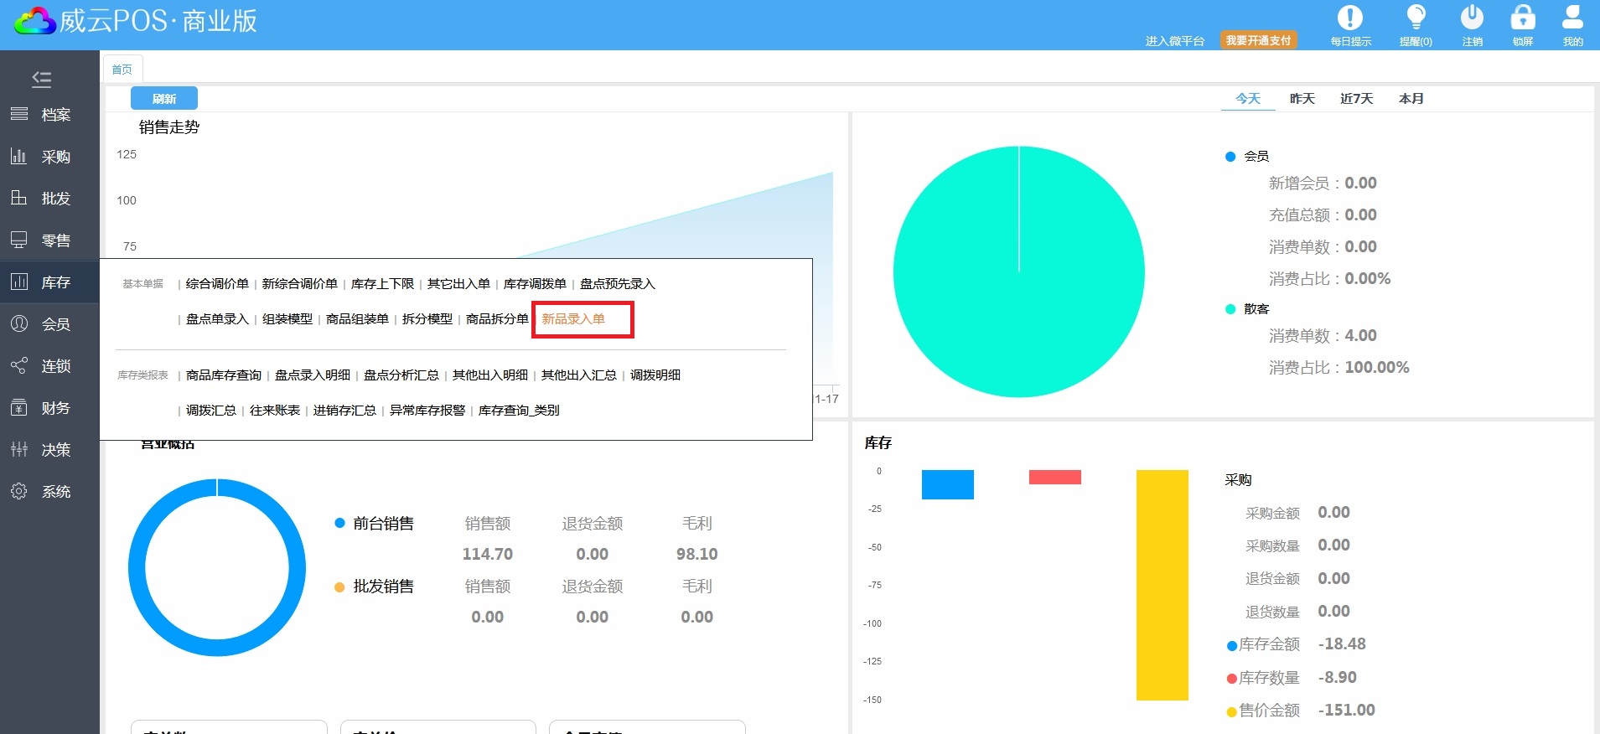This screenshot has height=734, width=1600.
Task: Open the 系统 settings gear icon
Action: [x=19, y=492]
